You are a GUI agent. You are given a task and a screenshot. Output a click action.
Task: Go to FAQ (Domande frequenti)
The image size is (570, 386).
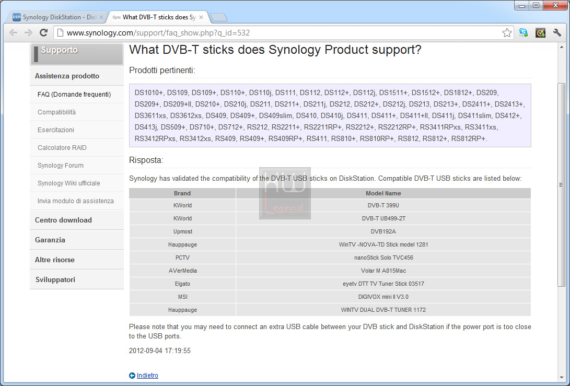tap(77, 95)
